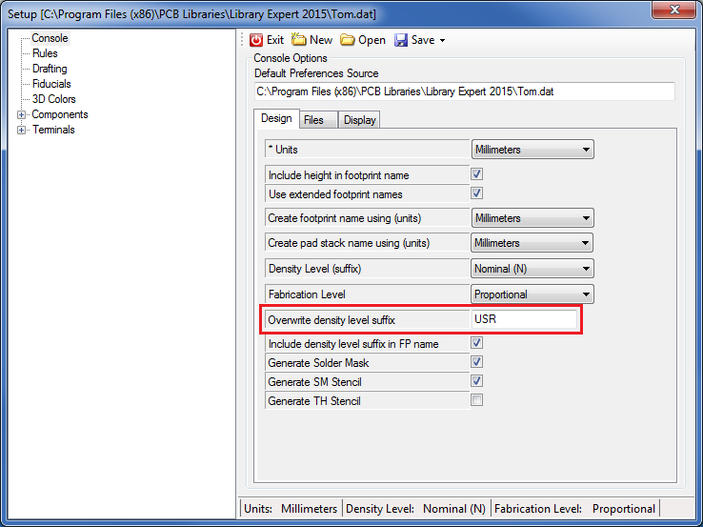The image size is (703, 527).
Task: Select 3D Colors in the tree
Action: click(53, 99)
